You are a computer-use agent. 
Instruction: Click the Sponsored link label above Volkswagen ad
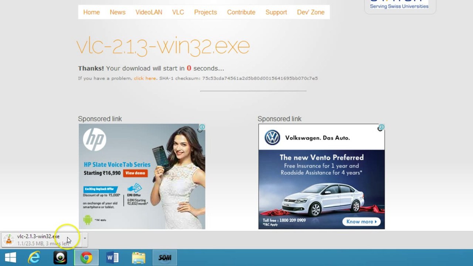pyautogui.click(x=279, y=119)
